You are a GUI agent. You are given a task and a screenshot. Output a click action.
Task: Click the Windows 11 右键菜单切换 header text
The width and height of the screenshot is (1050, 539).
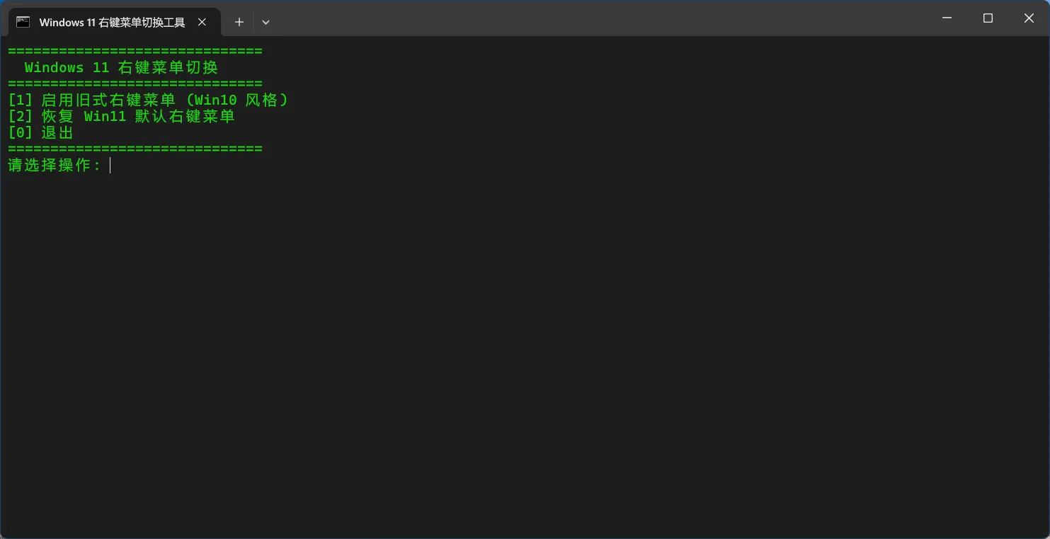point(120,67)
